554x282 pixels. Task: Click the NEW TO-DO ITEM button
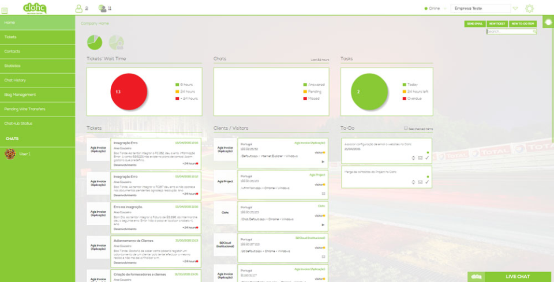(523, 24)
